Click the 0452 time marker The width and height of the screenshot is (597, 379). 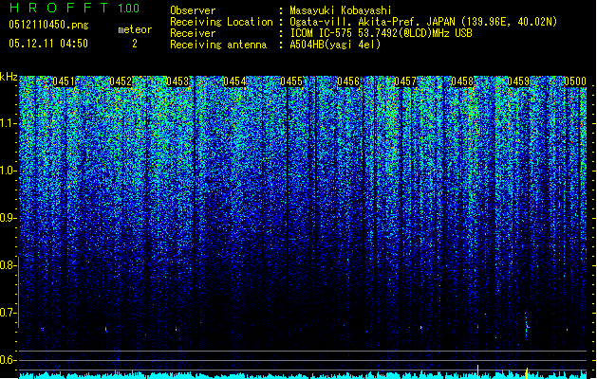(121, 81)
